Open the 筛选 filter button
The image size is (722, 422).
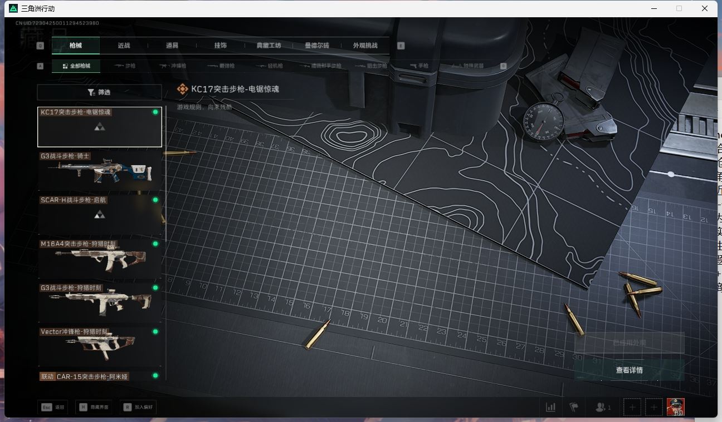[x=99, y=92]
